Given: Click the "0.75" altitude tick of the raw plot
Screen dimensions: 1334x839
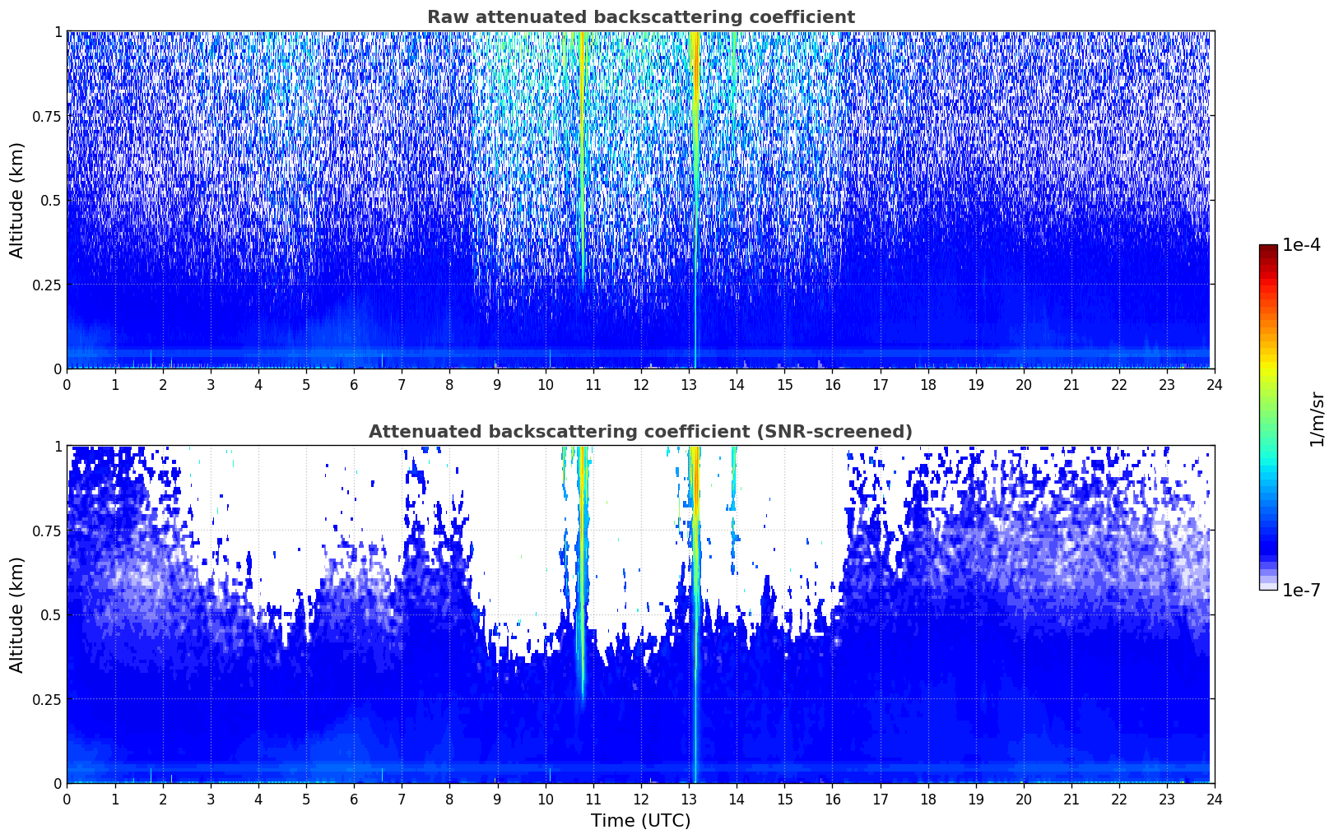Looking at the screenshot, I should tap(46, 116).
